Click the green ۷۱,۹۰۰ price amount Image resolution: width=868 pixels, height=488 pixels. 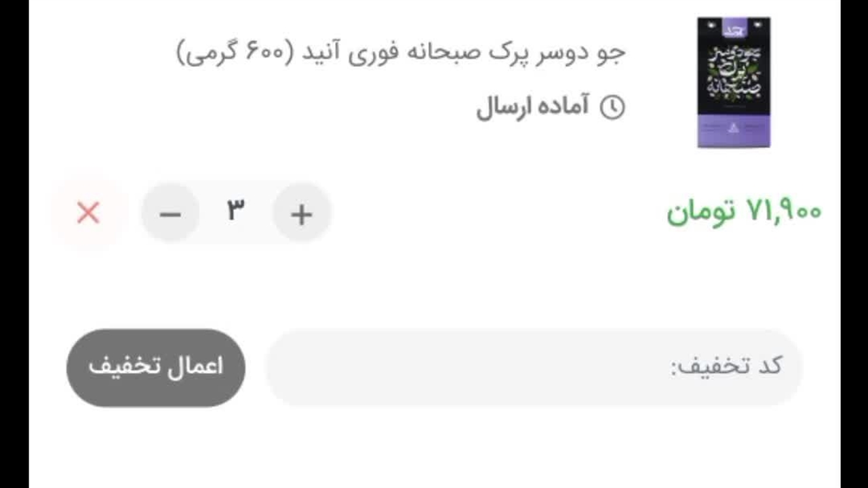784,211
